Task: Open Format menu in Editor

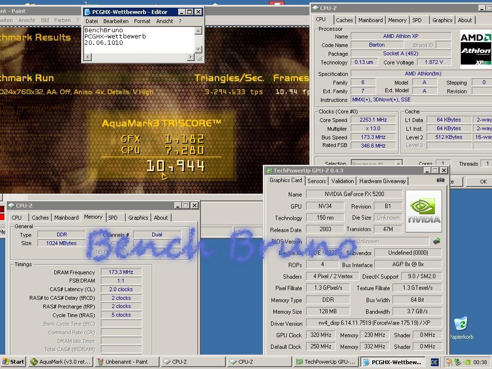Action: click(142, 21)
